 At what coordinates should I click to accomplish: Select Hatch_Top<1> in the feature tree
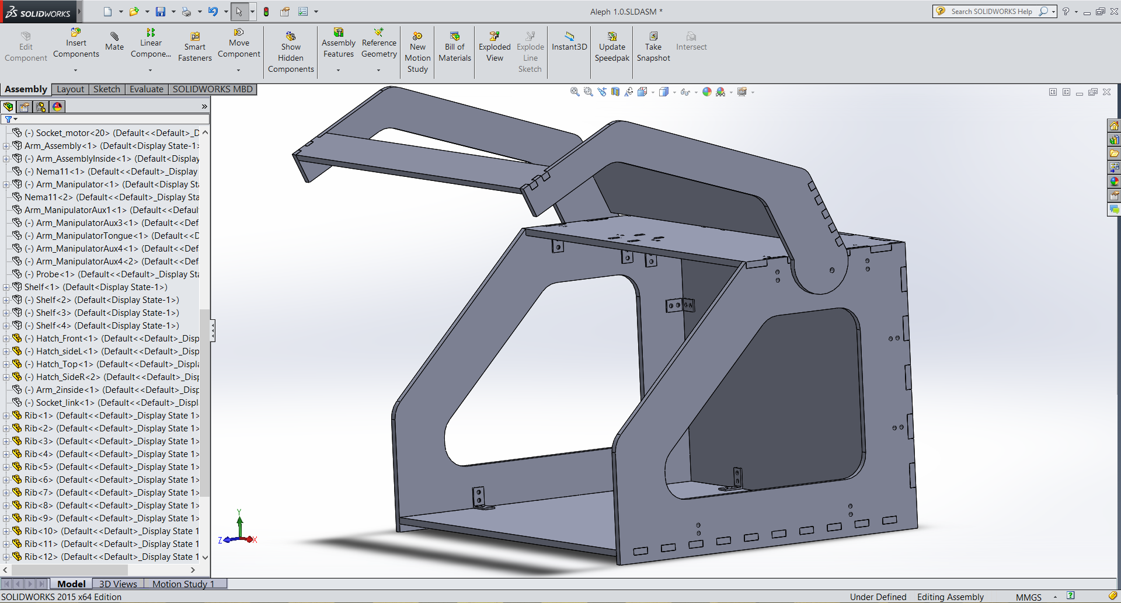(x=105, y=364)
